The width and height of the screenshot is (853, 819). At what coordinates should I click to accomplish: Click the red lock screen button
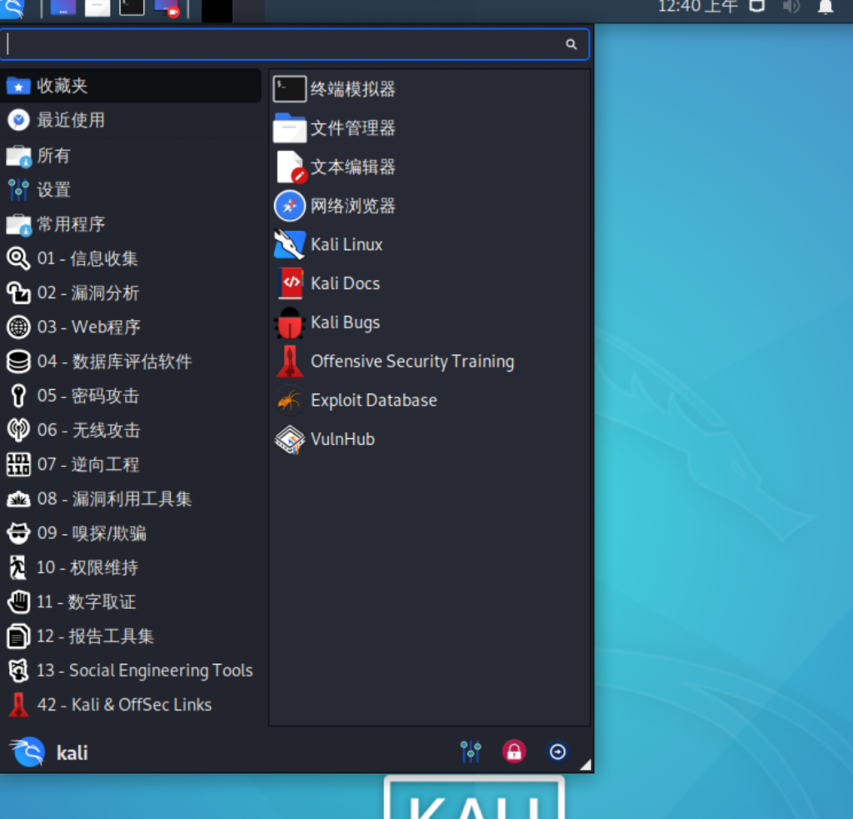tap(514, 752)
